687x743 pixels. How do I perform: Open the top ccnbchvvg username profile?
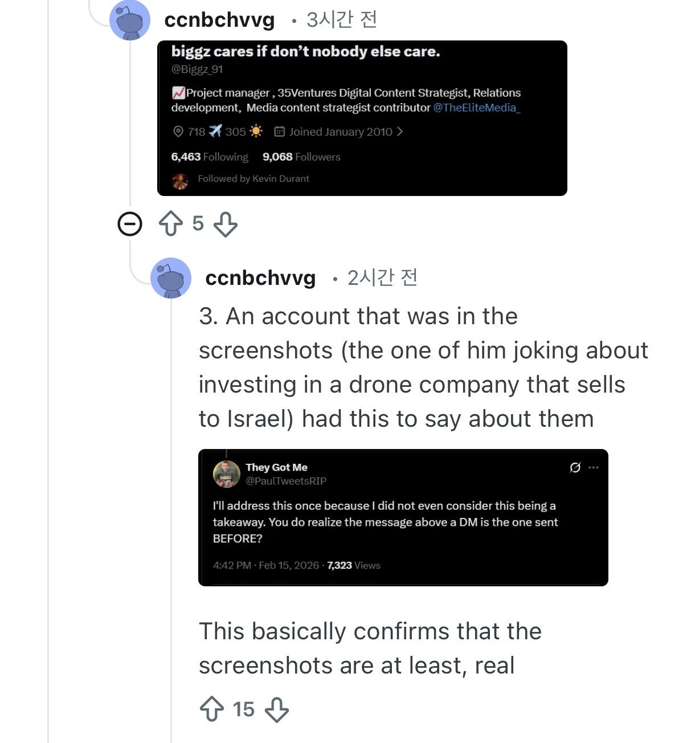tap(219, 21)
